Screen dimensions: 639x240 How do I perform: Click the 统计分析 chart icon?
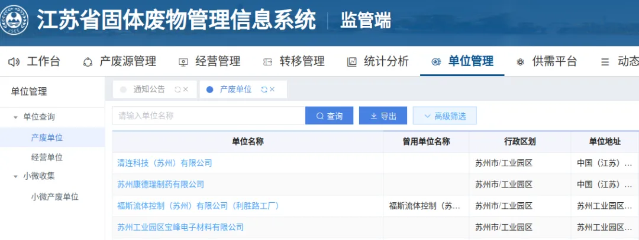pyautogui.click(x=351, y=62)
